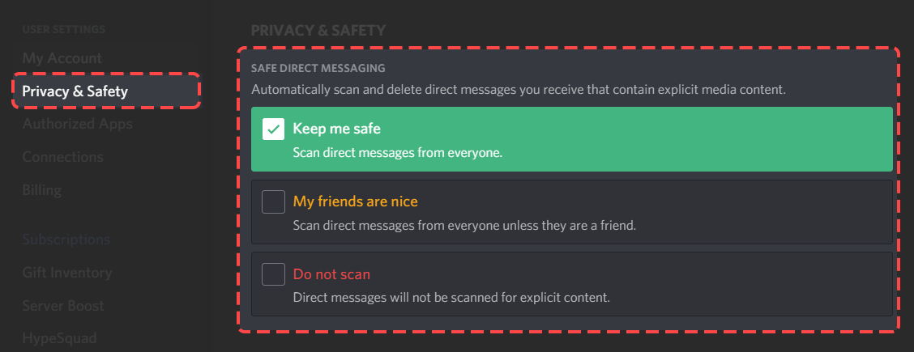
Task: Click the User Settings sidebar heading
Action: pos(63,29)
